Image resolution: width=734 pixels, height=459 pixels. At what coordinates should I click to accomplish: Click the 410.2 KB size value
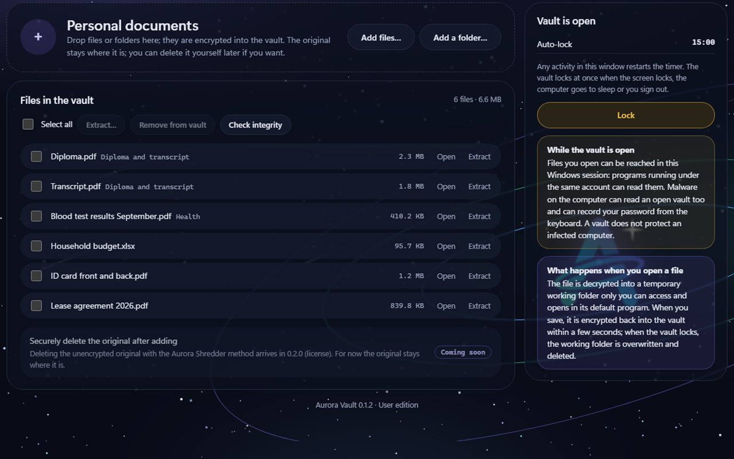coord(407,216)
